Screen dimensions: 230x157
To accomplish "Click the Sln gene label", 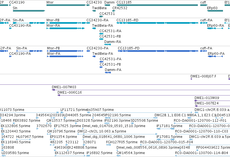I will (15, 8).
